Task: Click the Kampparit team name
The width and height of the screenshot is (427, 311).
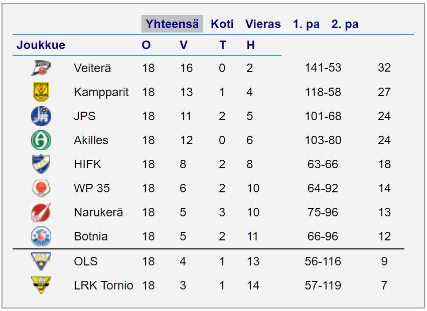Action: point(101,92)
